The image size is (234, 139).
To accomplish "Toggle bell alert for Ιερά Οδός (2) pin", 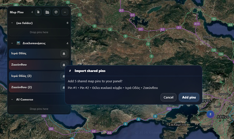I will pos(63,76).
